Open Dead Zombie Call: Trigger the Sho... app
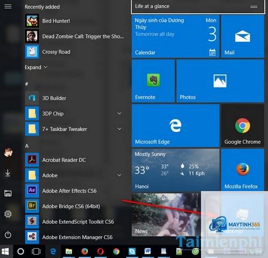 [75, 36]
